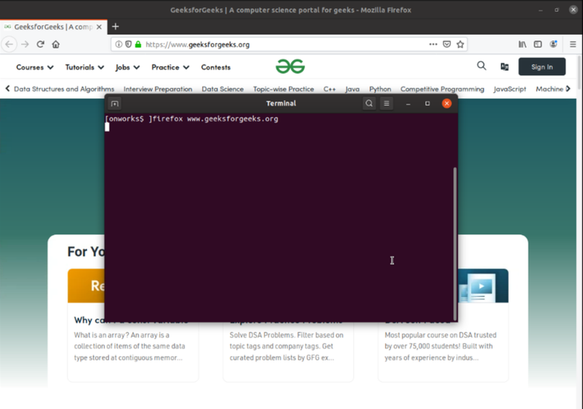Open Topic-wise Practice link
583x409 pixels.
pos(283,89)
